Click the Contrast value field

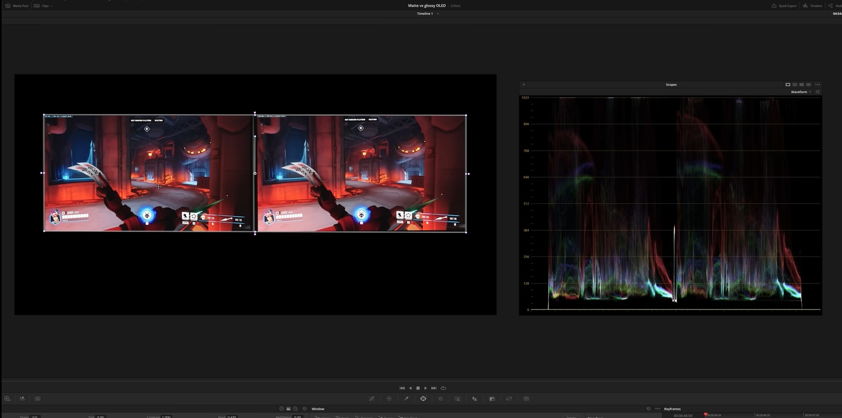(x=166, y=416)
